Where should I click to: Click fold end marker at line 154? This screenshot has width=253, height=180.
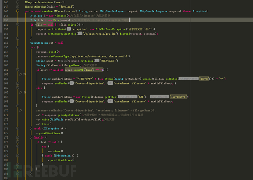pos(18,38)
